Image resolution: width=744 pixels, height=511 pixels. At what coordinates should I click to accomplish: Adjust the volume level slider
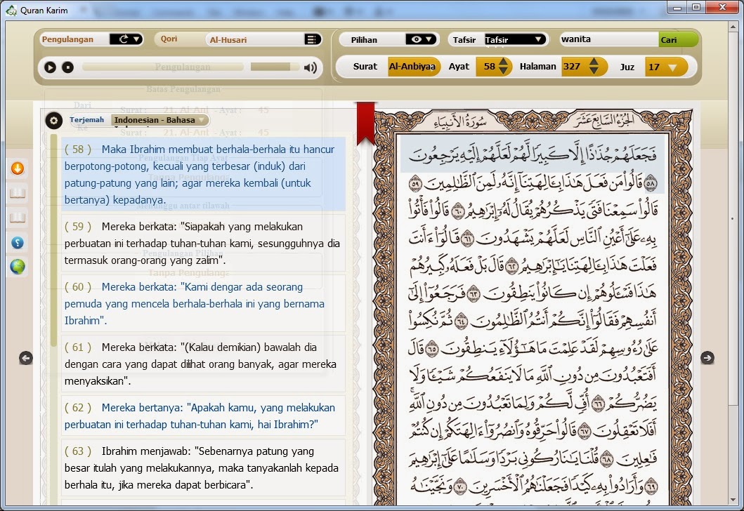[275, 67]
